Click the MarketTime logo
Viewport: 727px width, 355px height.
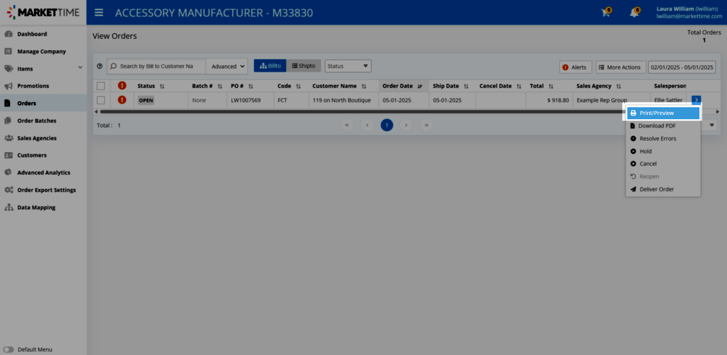coord(43,12)
